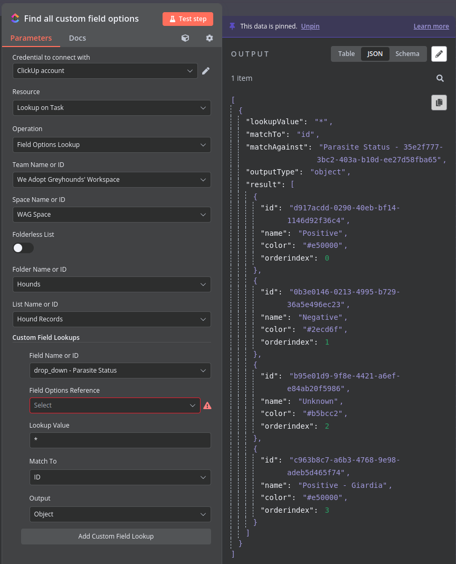Click the Custom Field Lookups heading
Screen dimensions: 456x564
click(46, 338)
